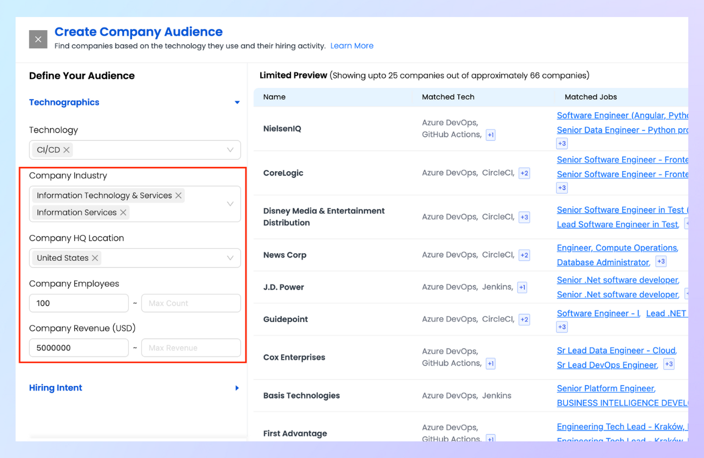Image resolution: width=704 pixels, height=458 pixels.
Task: Select Disney Media & Entertainment Distribution name
Action: click(324, 217)
